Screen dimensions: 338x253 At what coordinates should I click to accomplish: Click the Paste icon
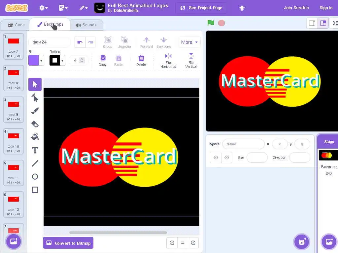[x=118, y=61]
